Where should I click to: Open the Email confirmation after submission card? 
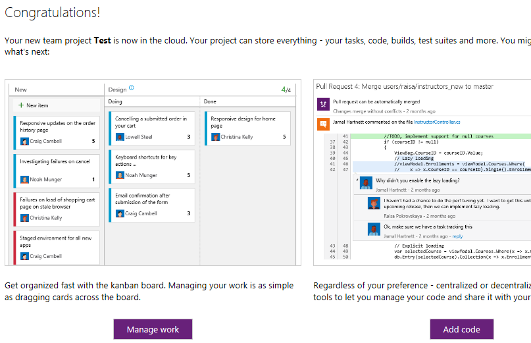(x=151, y=199)
